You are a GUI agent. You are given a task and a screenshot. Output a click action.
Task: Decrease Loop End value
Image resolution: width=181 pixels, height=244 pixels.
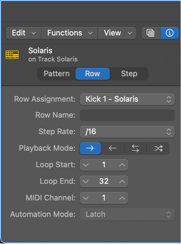(85, 181)
